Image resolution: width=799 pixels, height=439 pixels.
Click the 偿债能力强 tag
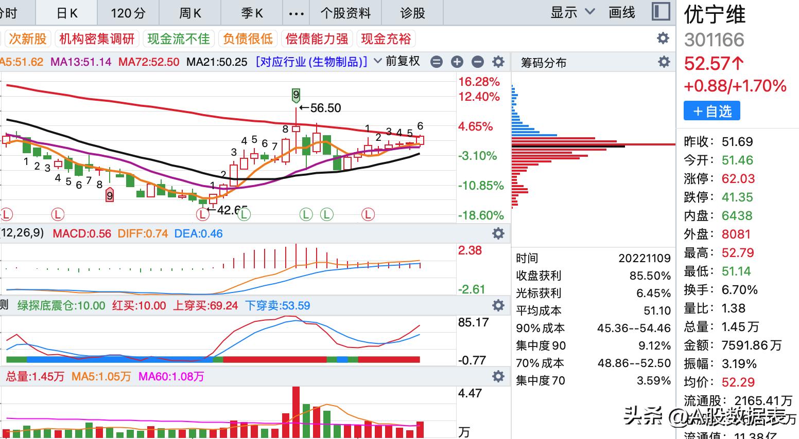point(317,39)
